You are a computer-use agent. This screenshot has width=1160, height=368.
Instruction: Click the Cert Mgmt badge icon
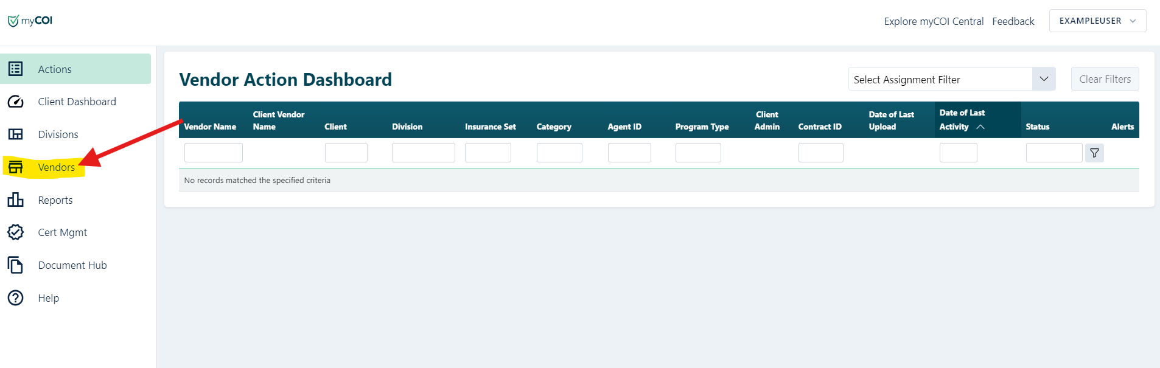15,232
